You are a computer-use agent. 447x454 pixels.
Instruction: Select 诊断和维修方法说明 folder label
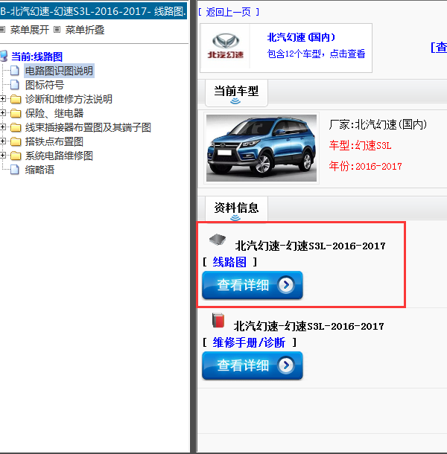tap(69, 99)
